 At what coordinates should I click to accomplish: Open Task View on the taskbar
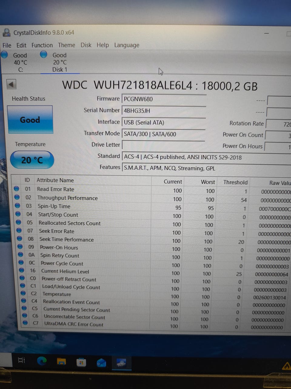22,360
